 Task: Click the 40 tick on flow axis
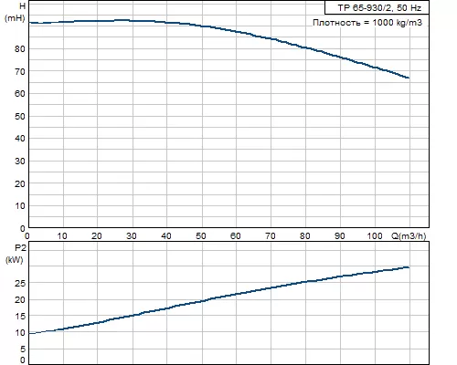point(166,236)
